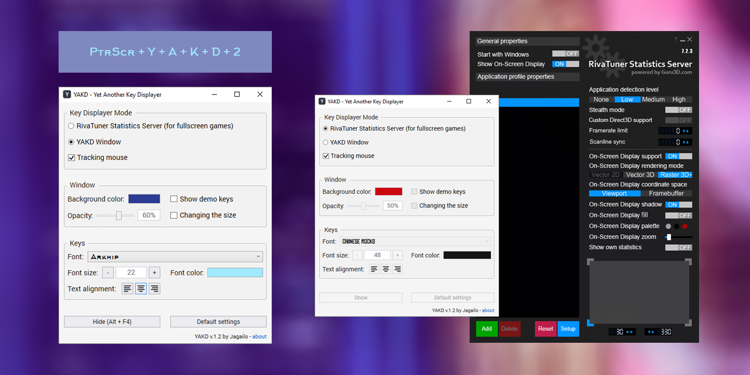Align text left in the Arkhip-font YAKD window
The height and width of the screenshot is (375, 750).
[128, 288]
